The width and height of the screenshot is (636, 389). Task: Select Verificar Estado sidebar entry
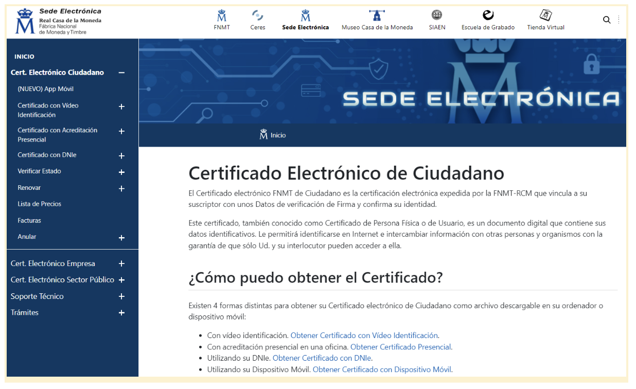(40, 171)
